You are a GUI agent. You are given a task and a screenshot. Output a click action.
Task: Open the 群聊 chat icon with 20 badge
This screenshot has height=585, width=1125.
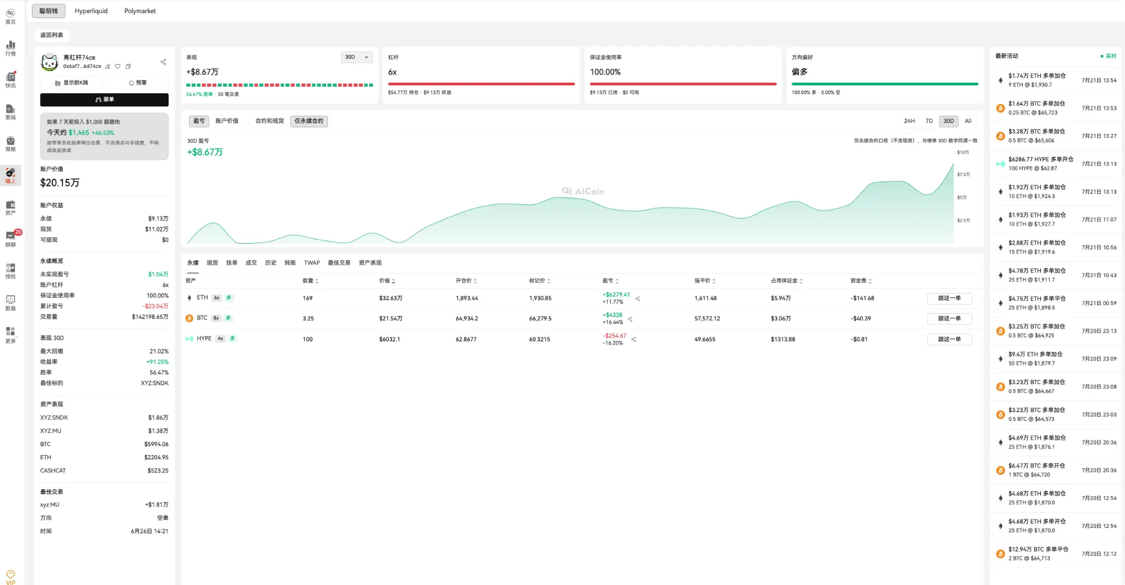pos(10,238)
